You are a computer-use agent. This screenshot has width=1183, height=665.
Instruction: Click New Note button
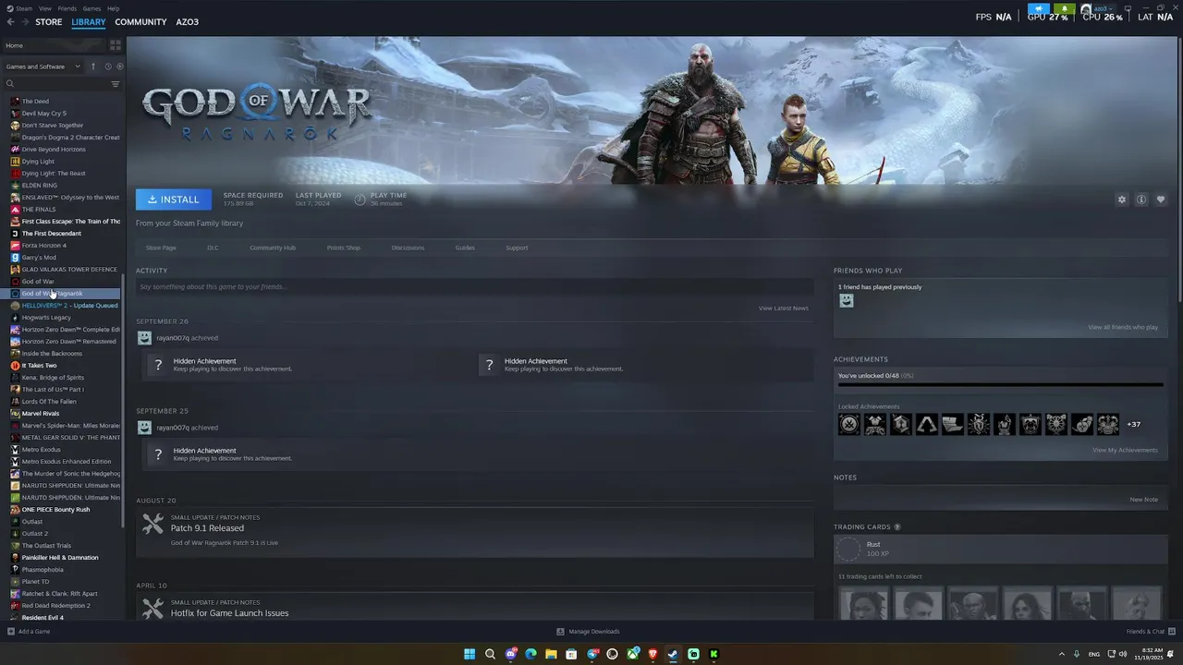(x=1143, y=500)
